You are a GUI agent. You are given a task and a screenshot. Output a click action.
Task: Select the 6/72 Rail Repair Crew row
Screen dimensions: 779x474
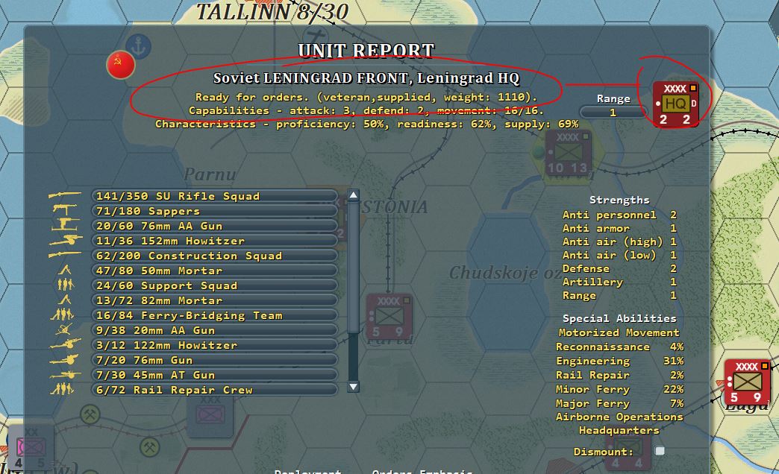[x=215, y=390]
